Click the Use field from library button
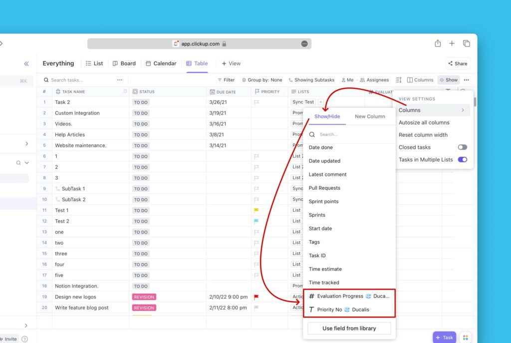The height and width of the screenshot is (343, 511). 349,329
